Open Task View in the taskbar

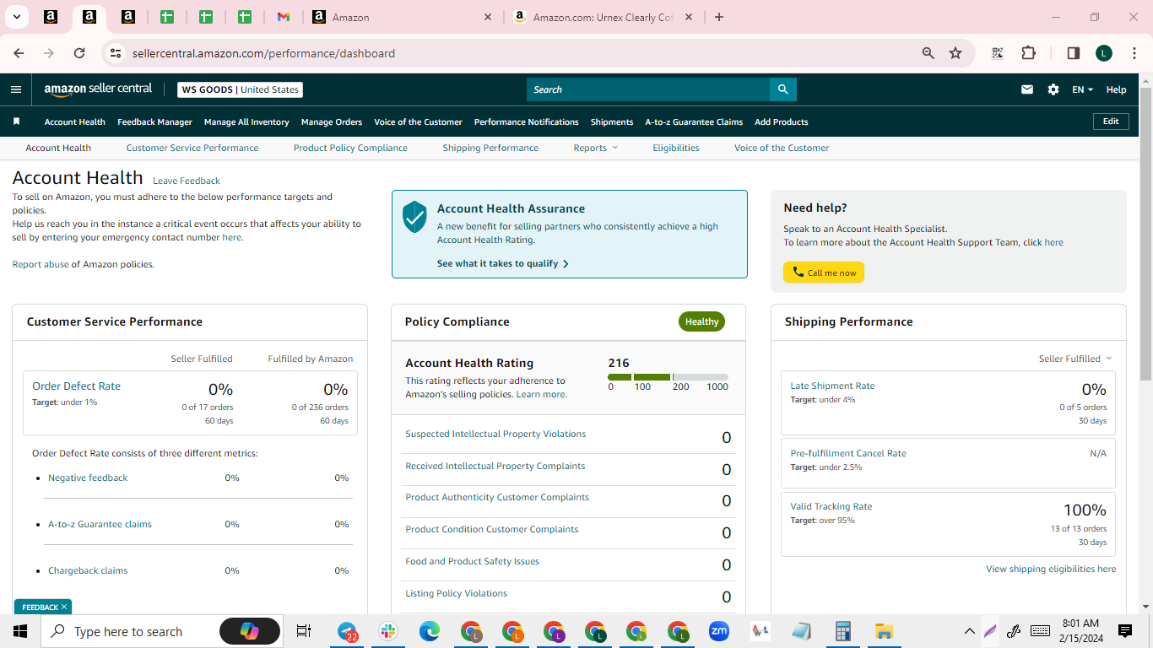tap(304, 631)
